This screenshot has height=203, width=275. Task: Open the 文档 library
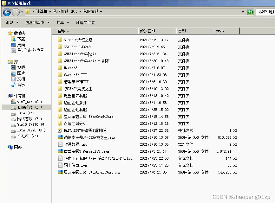coord(21,79)
